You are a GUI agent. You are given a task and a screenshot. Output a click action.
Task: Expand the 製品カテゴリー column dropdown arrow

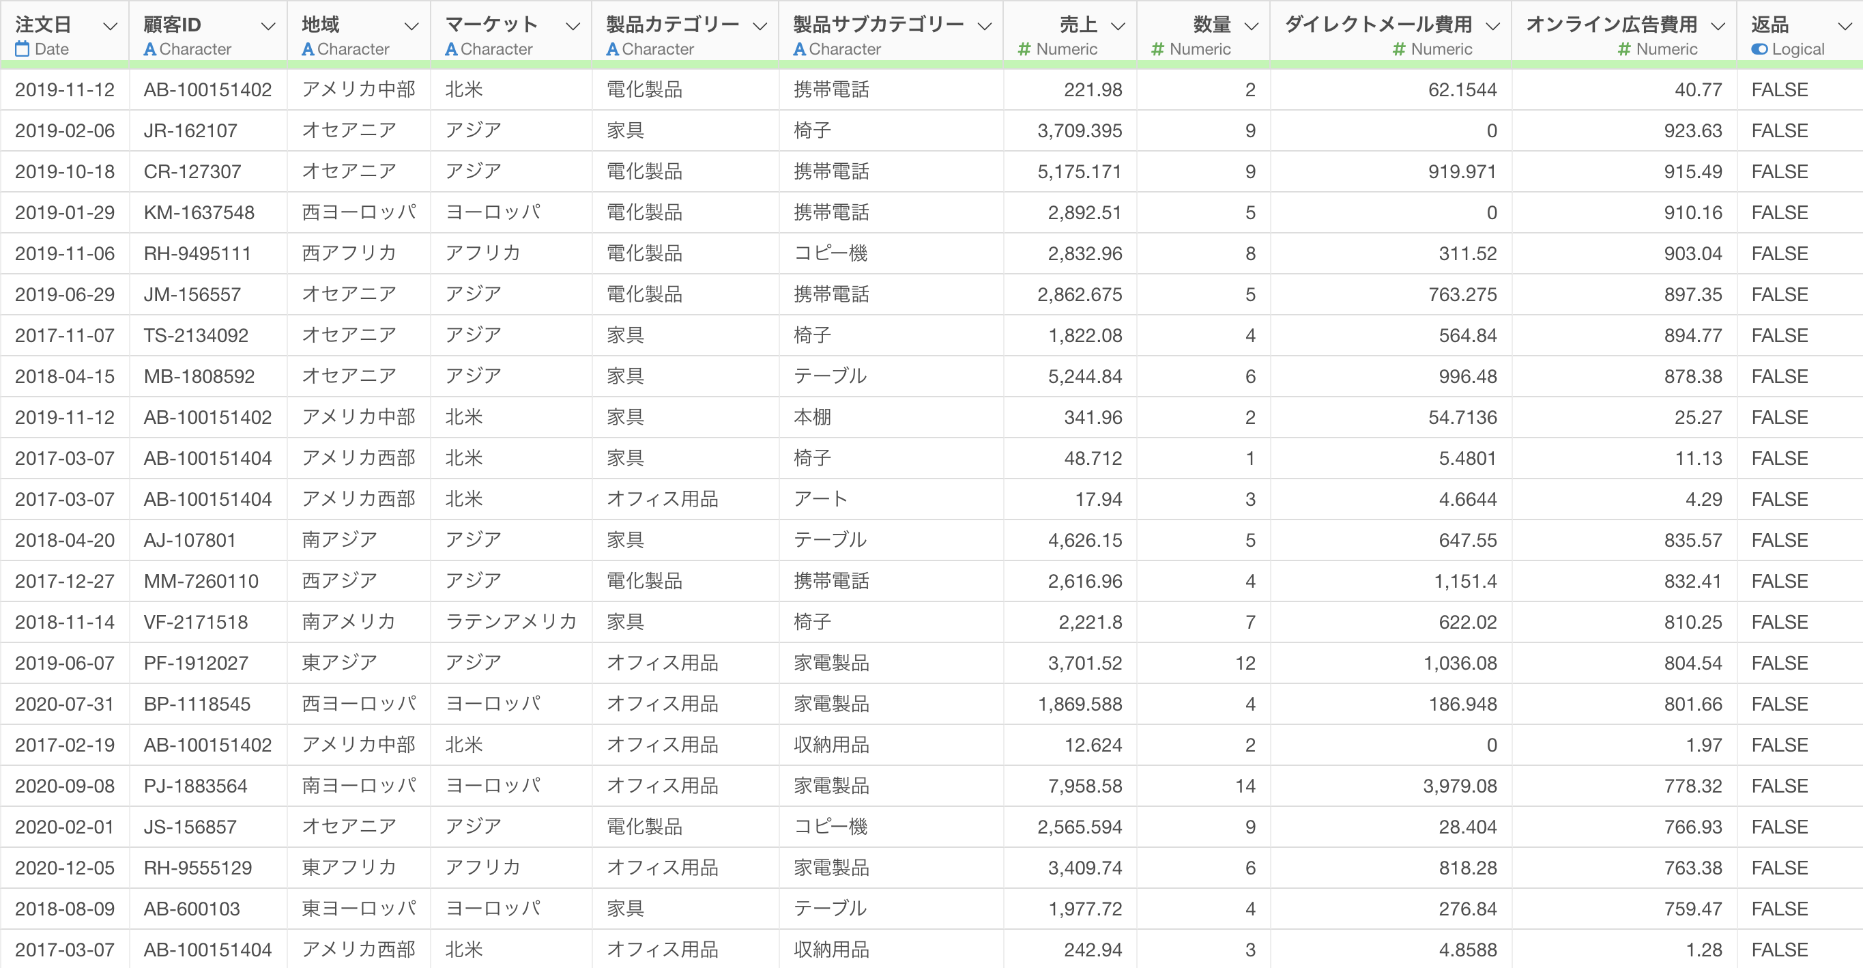point(760,27)
